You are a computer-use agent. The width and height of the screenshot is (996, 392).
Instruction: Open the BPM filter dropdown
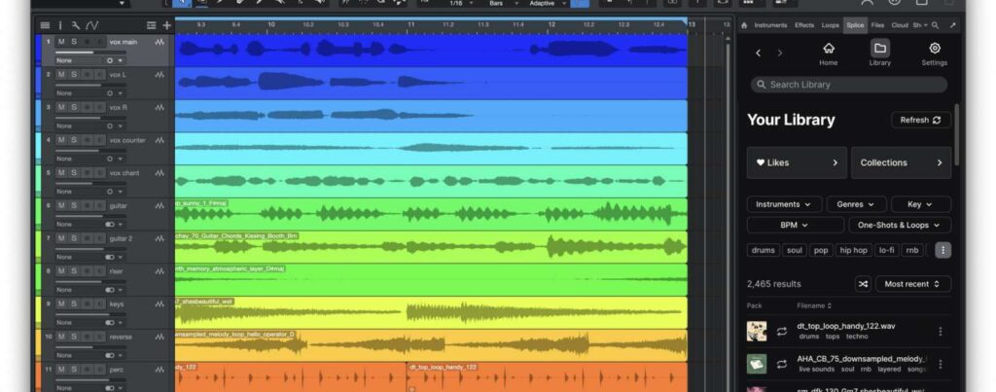pos(795,225)
